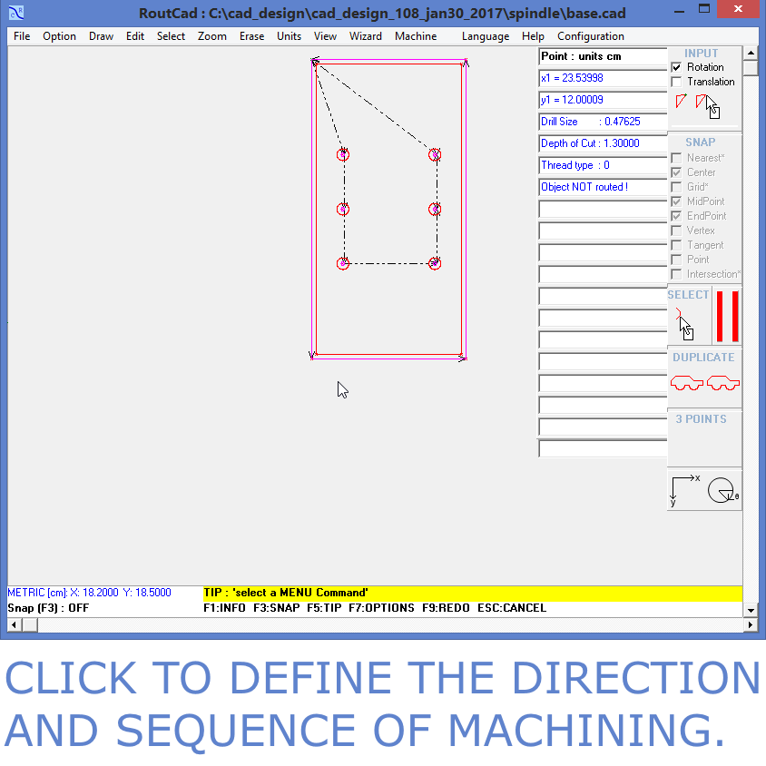Image resolution: width=766 pixels, height=766 pixels.
Task: Toggle the MidPoint snap checkbox
Action: click(x=676, y=201)
